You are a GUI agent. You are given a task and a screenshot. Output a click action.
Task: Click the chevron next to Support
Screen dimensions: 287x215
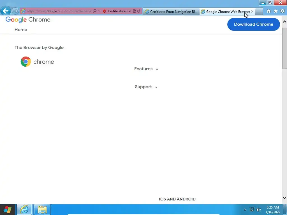click(x=156, y=87)
